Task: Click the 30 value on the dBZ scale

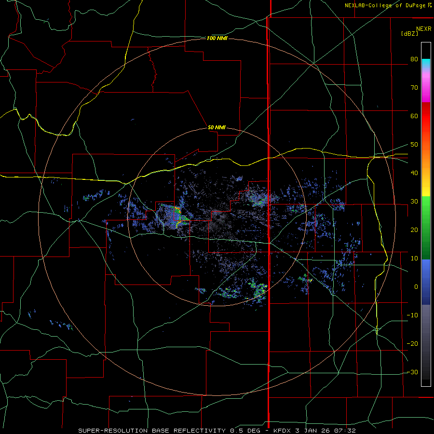Action: click(414, 202)
